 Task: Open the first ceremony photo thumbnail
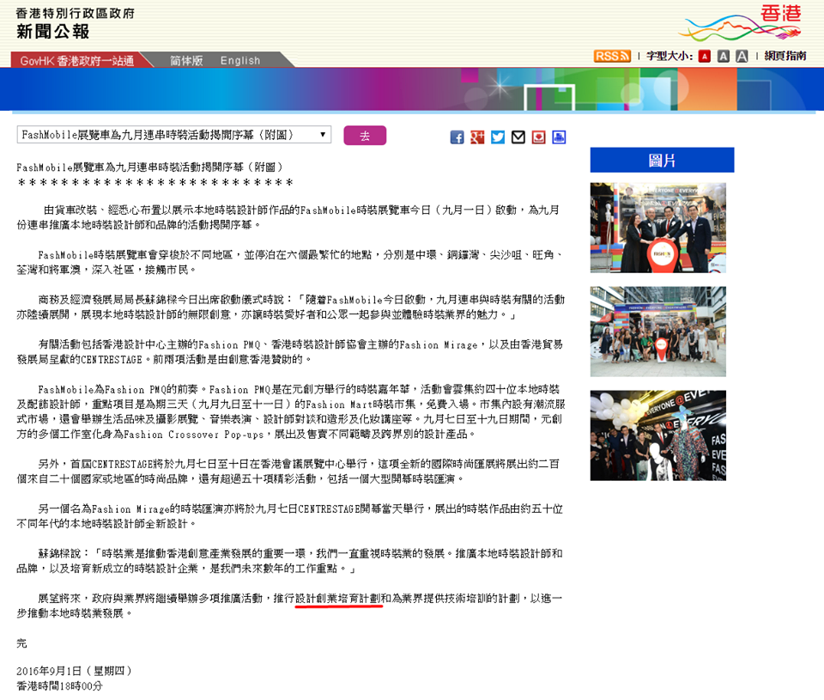(x=657, y=228)
